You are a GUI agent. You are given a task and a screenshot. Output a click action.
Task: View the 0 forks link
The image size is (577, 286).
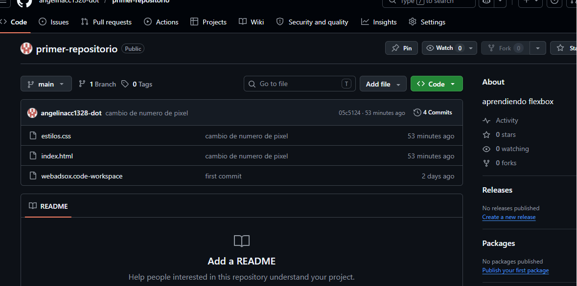(500, 163)
